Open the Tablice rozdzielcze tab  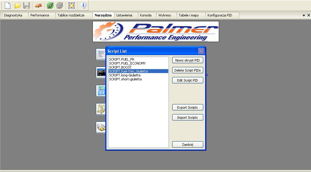(x=74, y=15)
